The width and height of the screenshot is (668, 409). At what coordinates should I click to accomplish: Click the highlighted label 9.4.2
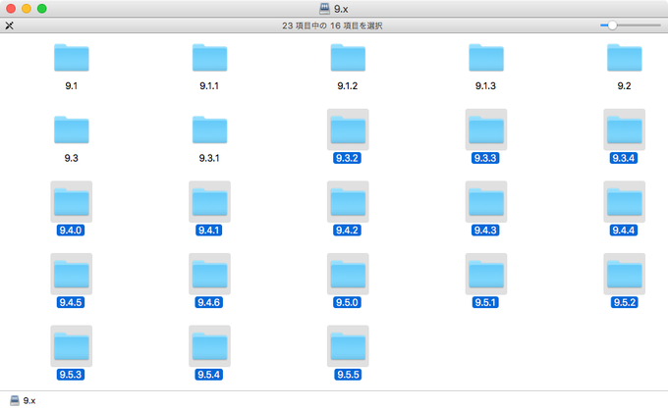pyautogui.click(x=347, y=230)
